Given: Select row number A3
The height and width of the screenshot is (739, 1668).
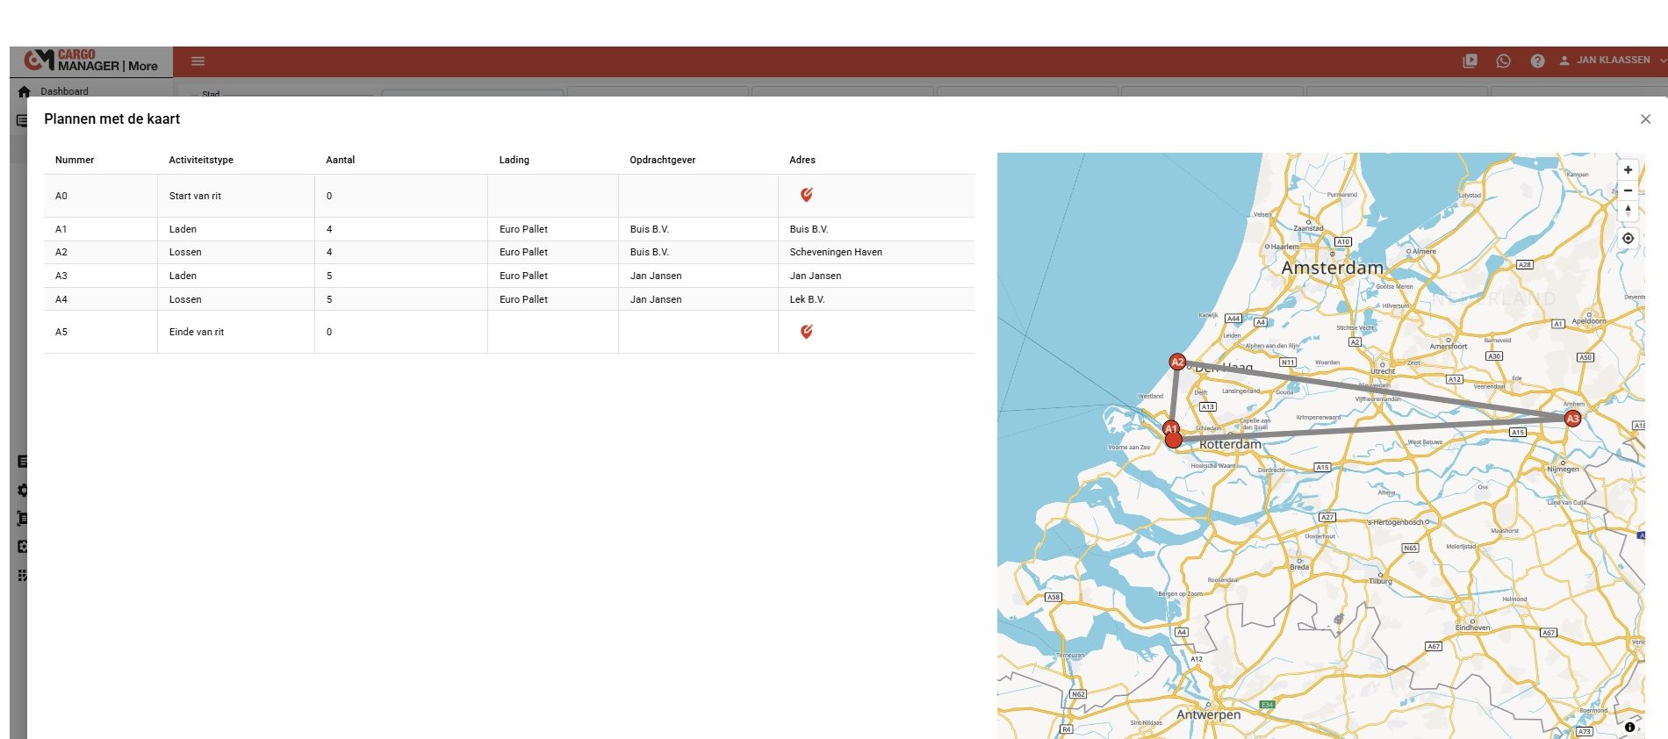Looking at the screenshot, I should (61, 276).
